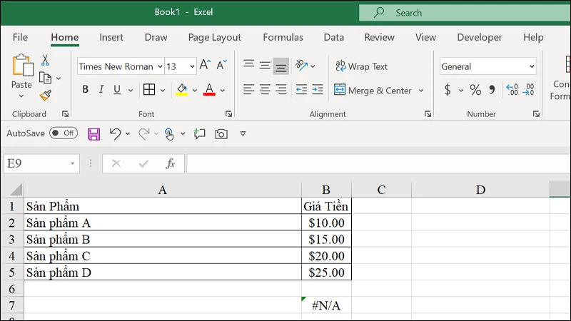This screenshot has width=571, height=321.
Task: Save workbook with floppy disk icon
Action: (x=94, y=134)
